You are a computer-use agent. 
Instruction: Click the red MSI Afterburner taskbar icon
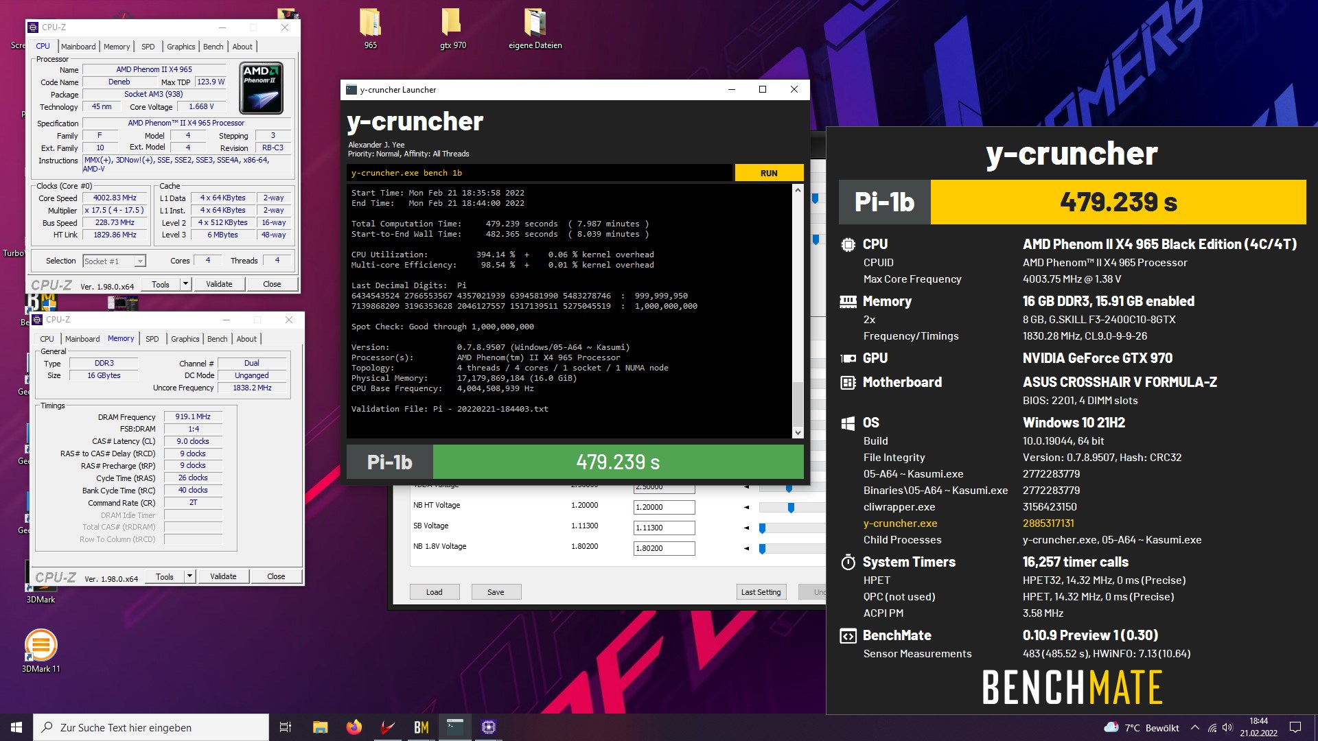tap(388, 727)
